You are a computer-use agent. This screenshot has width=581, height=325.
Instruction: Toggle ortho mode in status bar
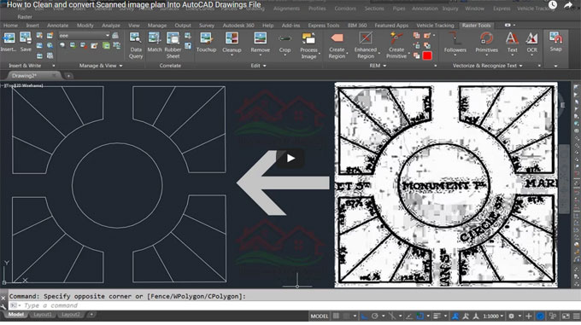click(x=364, y=316)
